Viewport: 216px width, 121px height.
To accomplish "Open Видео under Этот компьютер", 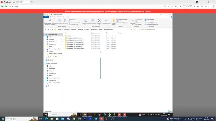I will coord(50,66).
